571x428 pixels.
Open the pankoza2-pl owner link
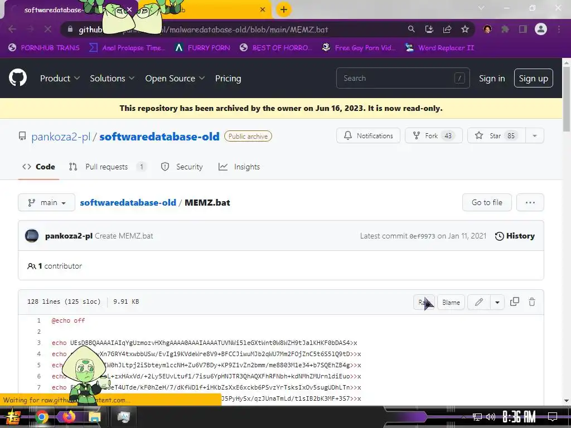61,137
